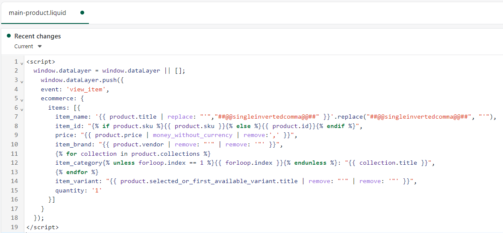This screenshot has height=233, width=503.
Task: Open the Current version dropdown
Action: [x=28, y=47]
